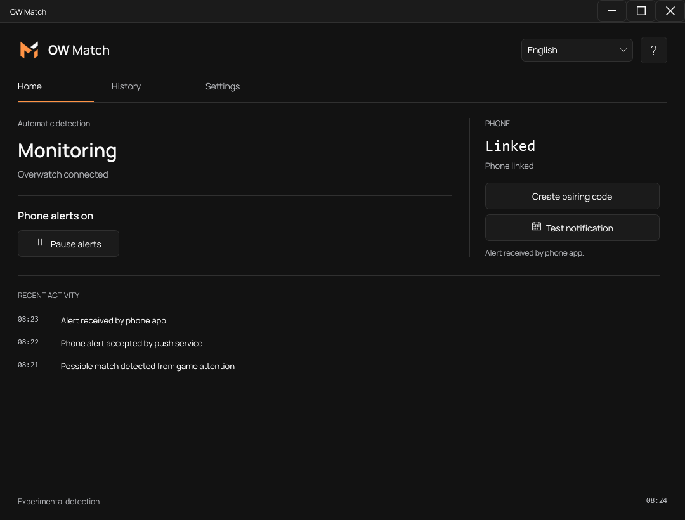The height and width of the screenshot is (520, 685).
Task: Open help with the question mark button
Action: 653,50
